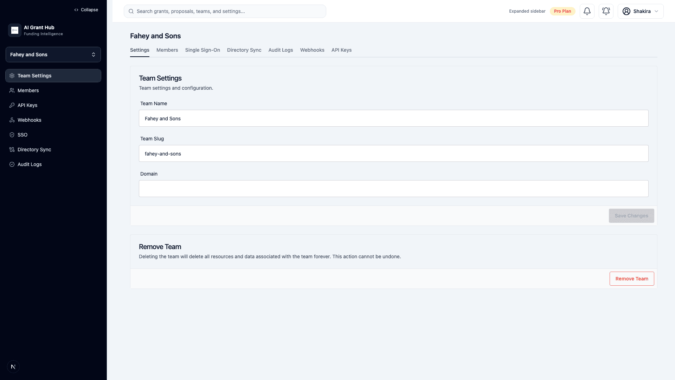
Task: Expand the Shakira account menu
Action: pyautogui.click(x=641, y=11)
